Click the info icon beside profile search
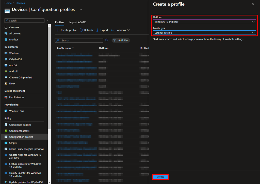 click(x=107, y=40)
